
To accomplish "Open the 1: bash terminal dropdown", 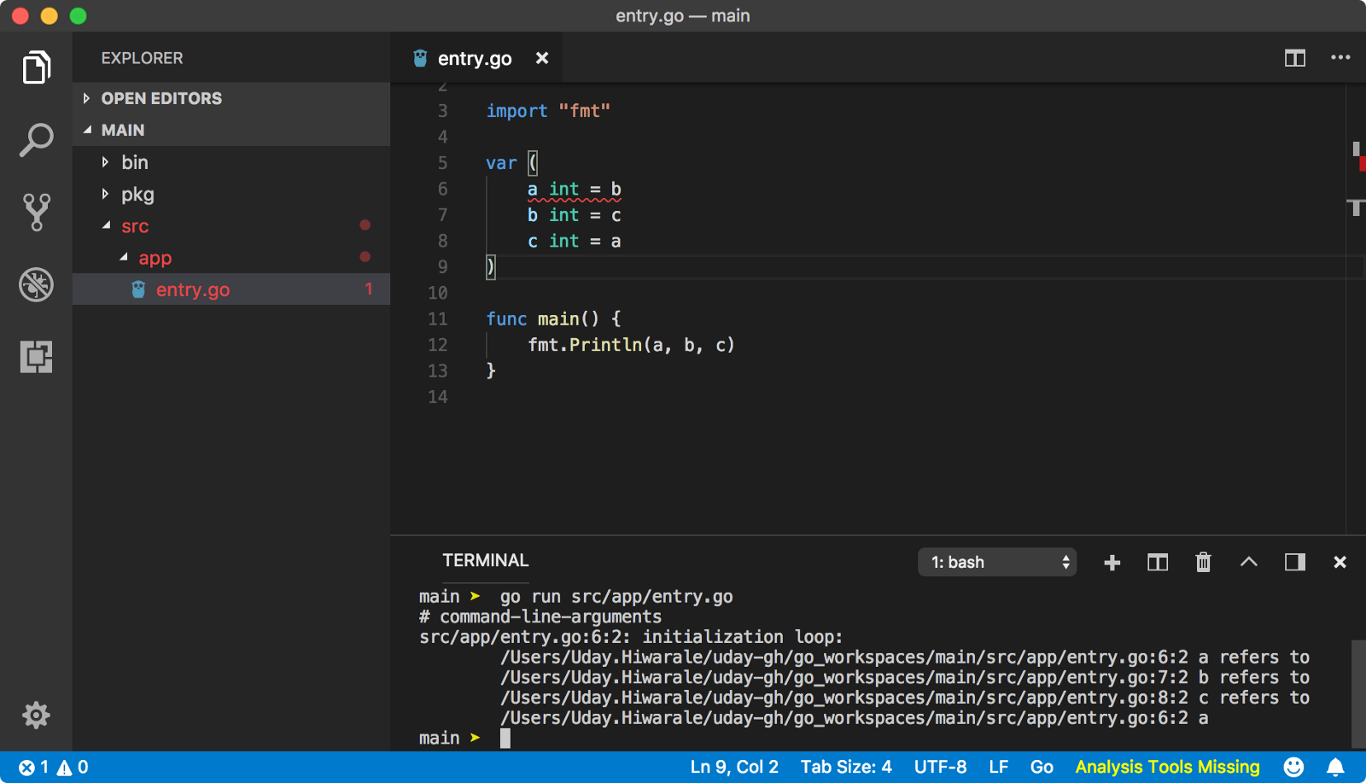I will (x=997, y=562).
